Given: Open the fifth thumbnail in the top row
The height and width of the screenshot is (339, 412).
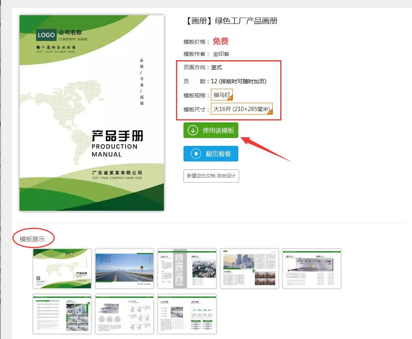Looking at the screenshot, I should pos(312,269).
